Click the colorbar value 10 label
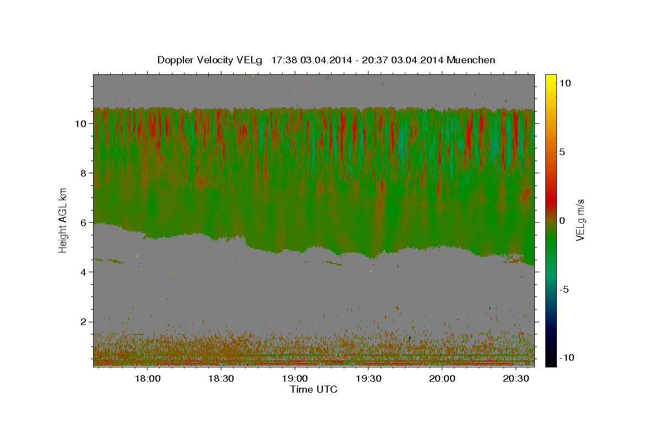 point(566,82)
